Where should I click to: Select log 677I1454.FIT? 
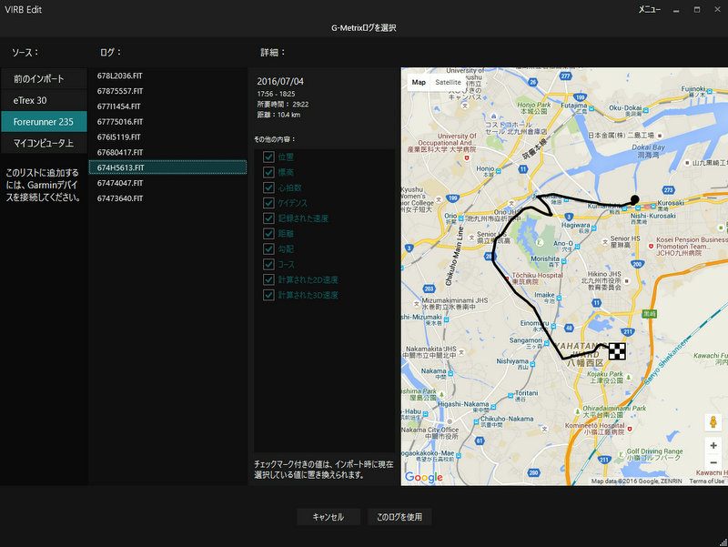167,106
